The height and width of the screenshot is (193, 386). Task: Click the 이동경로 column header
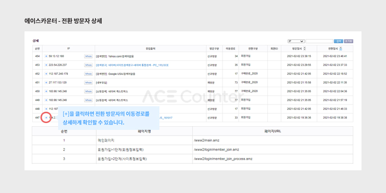[230, 49]
